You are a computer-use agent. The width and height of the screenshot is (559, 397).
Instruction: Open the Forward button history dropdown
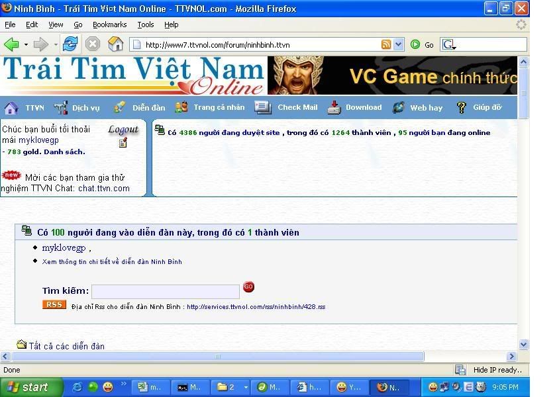pos(56,45)
